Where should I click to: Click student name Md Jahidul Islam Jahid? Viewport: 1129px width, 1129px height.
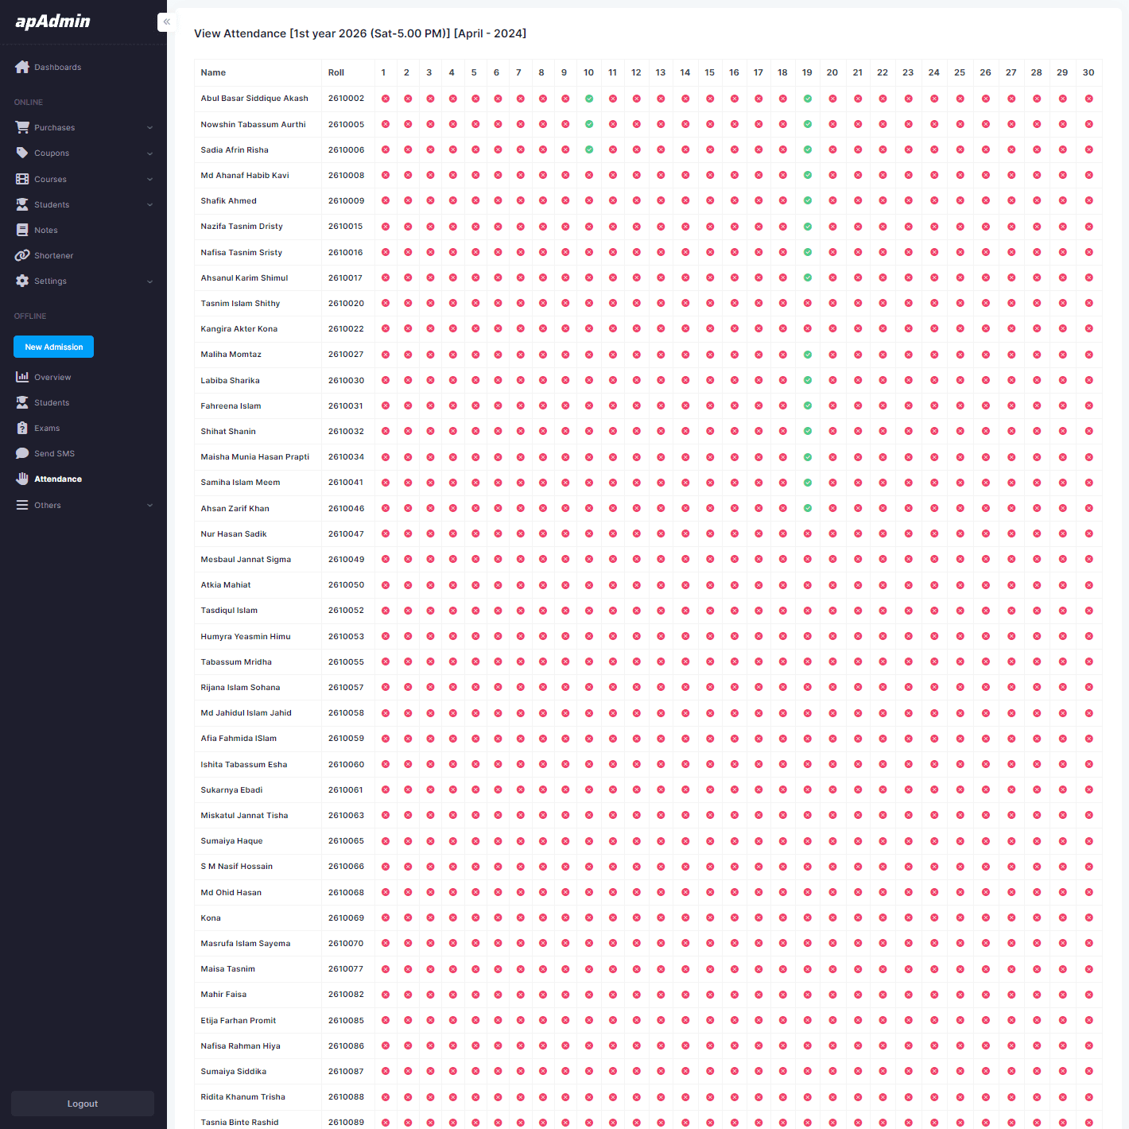tap(246, 713)
